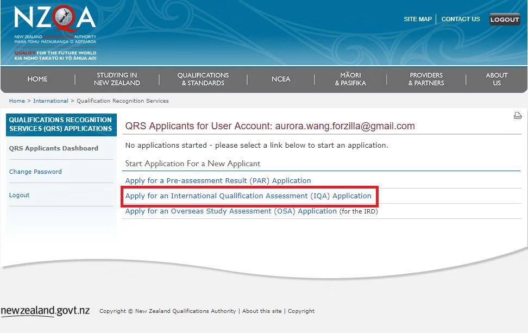
Task: Open the About Us menu
Action: click(496, 79)
